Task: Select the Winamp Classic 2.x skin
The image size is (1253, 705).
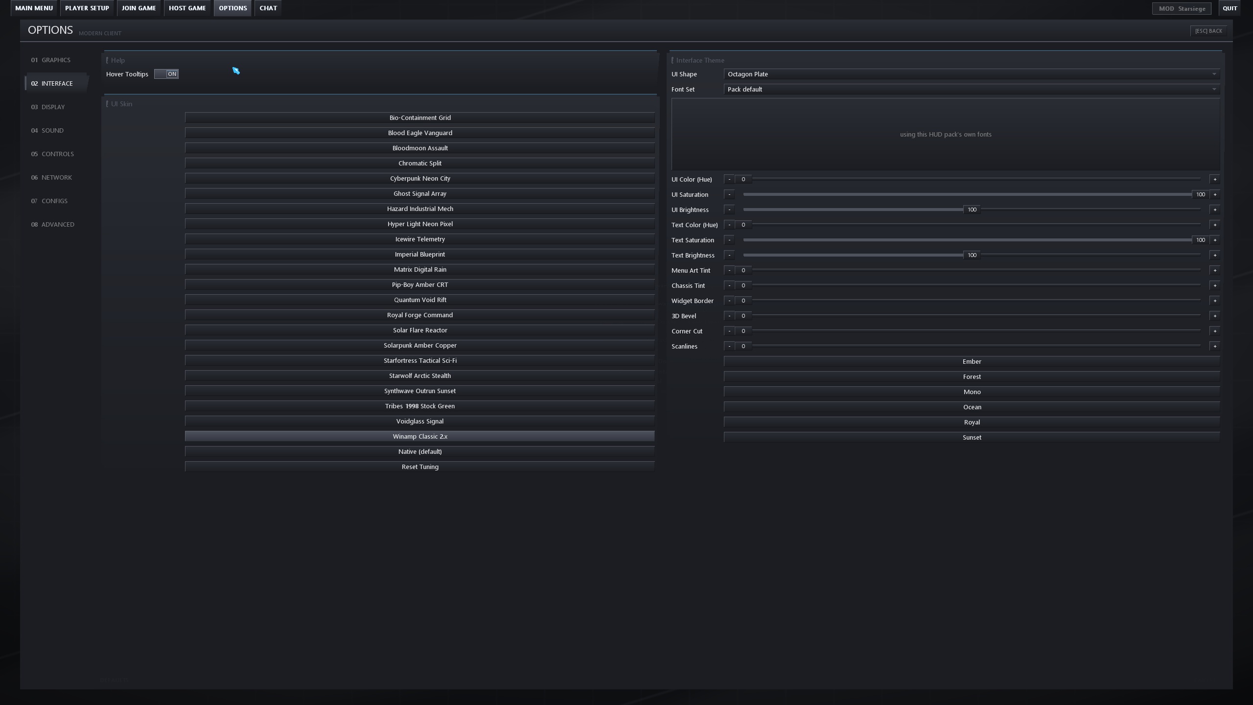Action: (420, 436)
